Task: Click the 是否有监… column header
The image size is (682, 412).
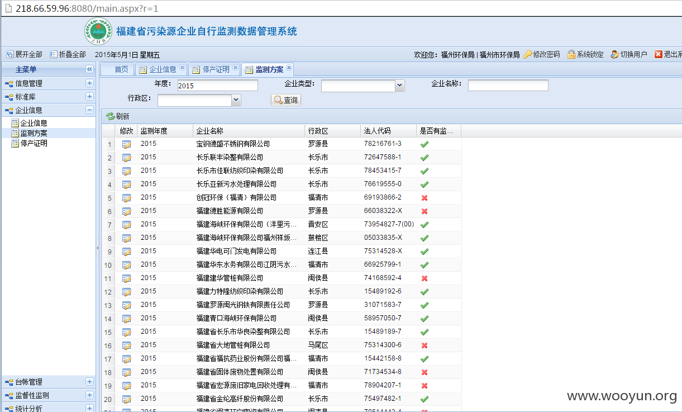Action: click(x=438, y=131)
